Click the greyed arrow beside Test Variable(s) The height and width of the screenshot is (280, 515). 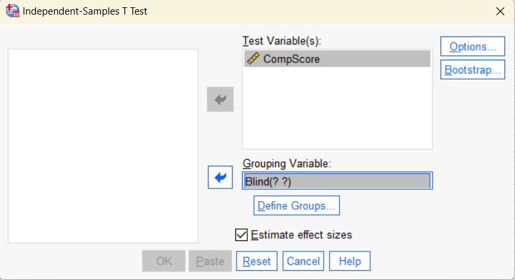220,100
